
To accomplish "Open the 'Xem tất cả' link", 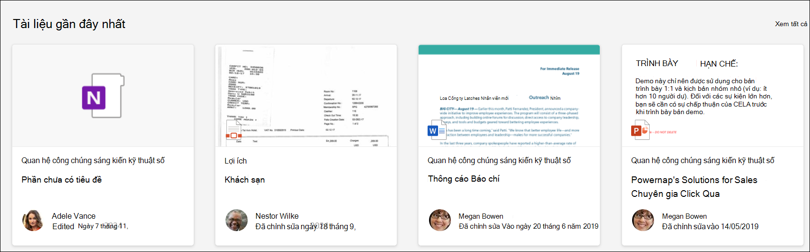I will [x=791, y=24].
